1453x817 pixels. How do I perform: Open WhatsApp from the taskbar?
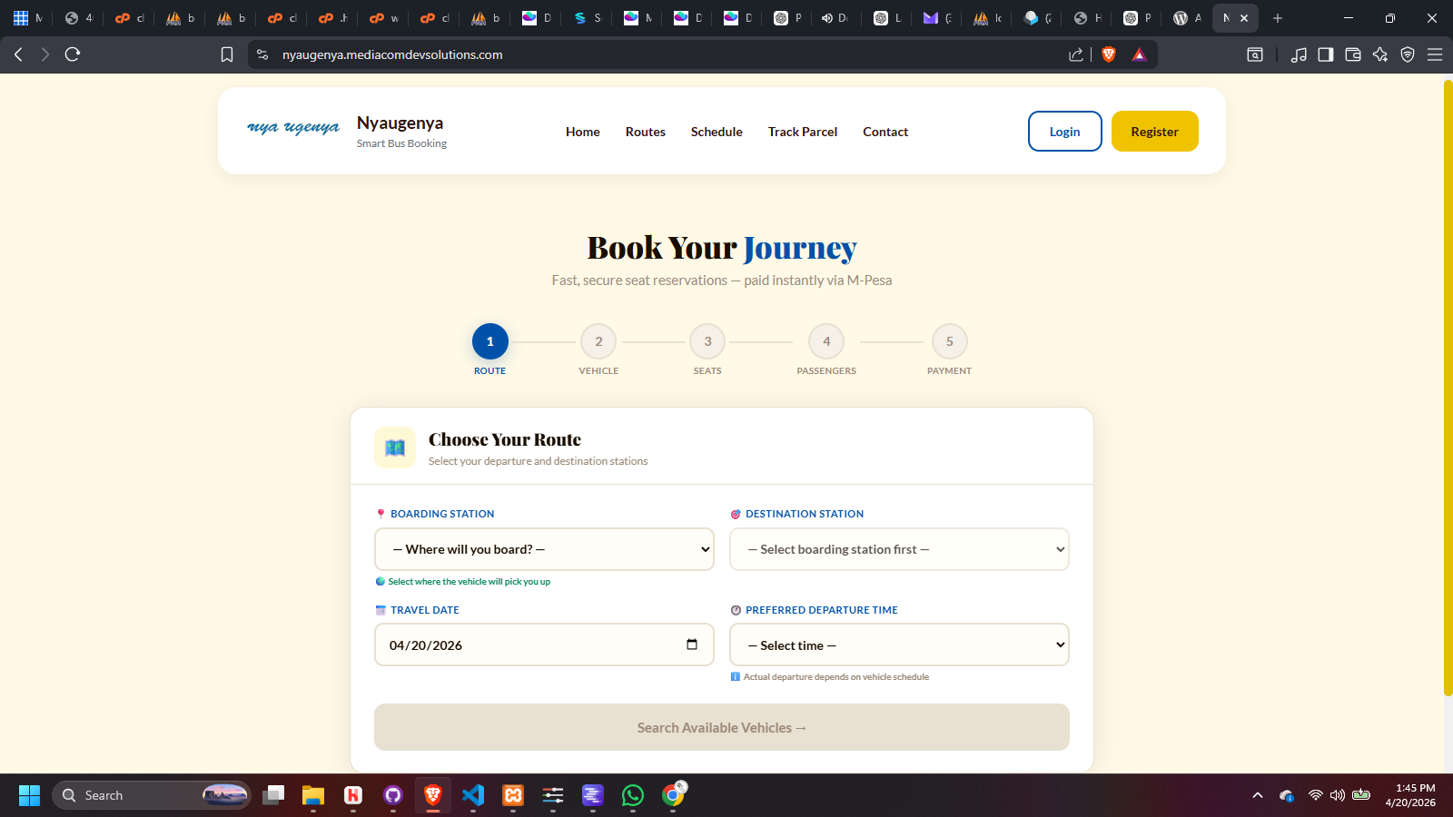(x=632, y=795)
